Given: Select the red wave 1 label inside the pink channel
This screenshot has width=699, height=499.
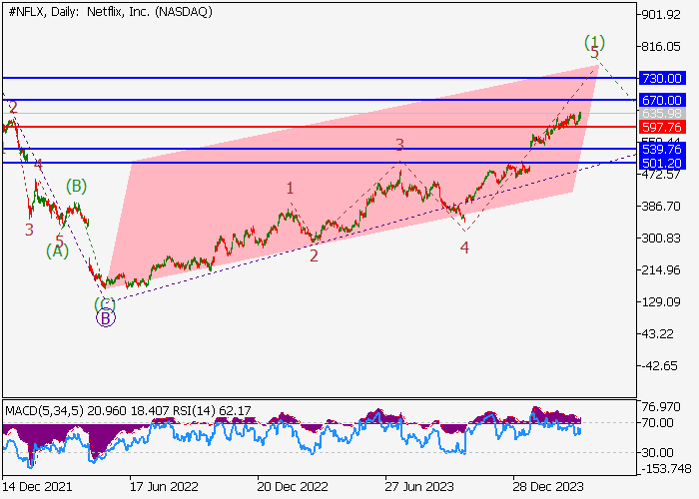Looking at the screenshot, I should click(x=290, y=189).
